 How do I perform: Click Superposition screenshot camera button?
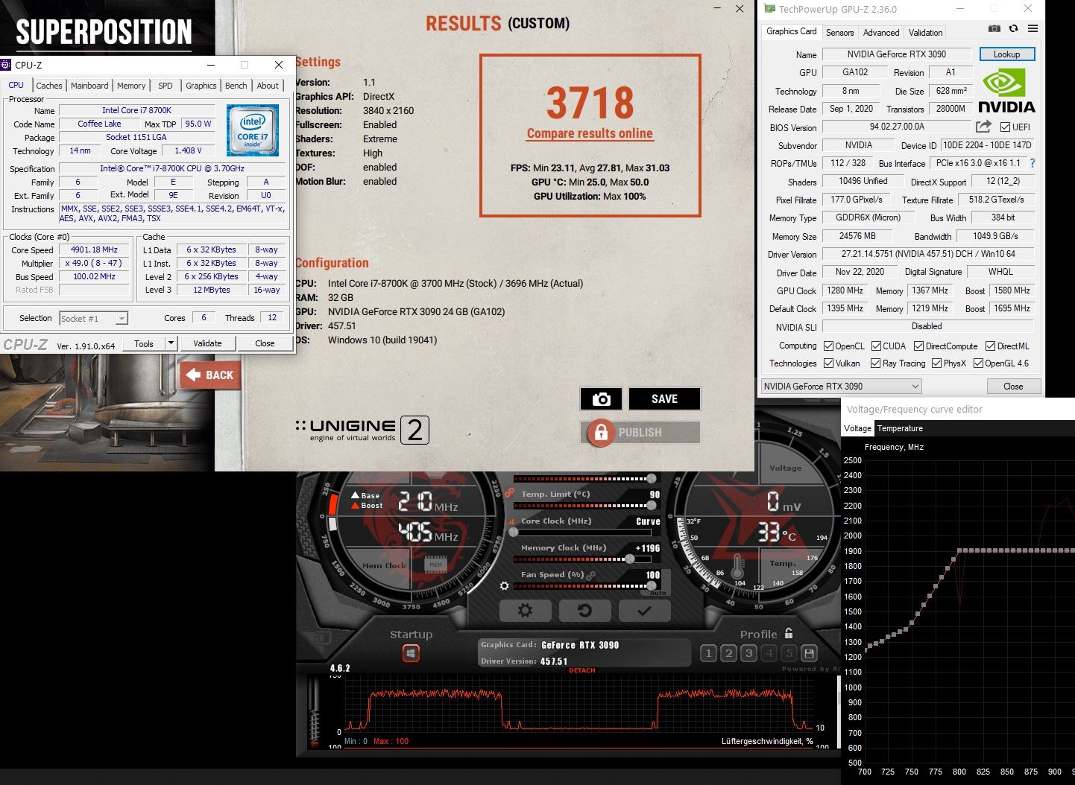(x=601, y=399)
